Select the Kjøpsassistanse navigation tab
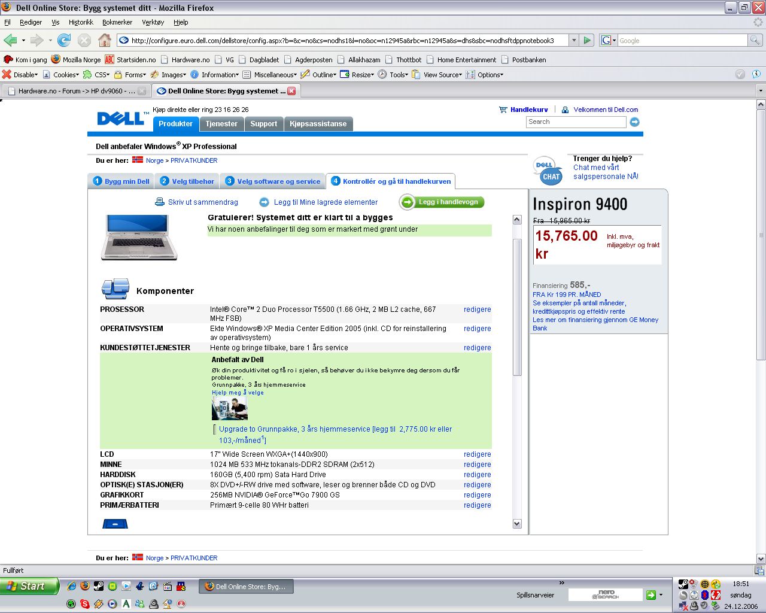The image size is (766, 613). (318, 124)
